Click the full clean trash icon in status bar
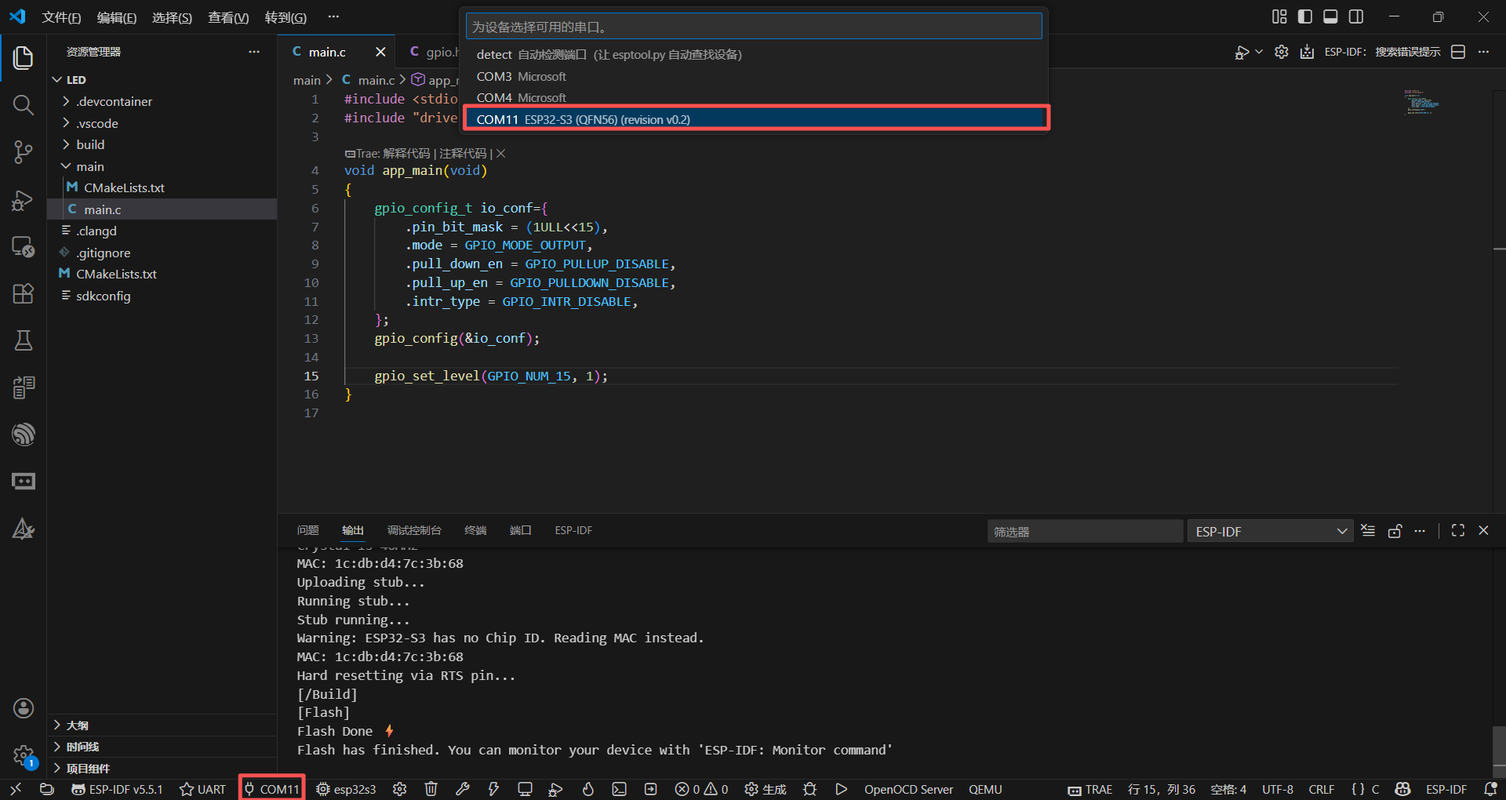This screenshot has height=800, width=1506. pos(431,789)
